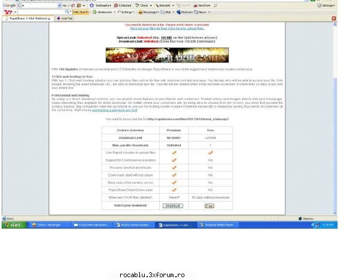Screen dimensions: 349x279
Task: Switch to the RapidShare taskbar item
Action: (x=176, y=225)
